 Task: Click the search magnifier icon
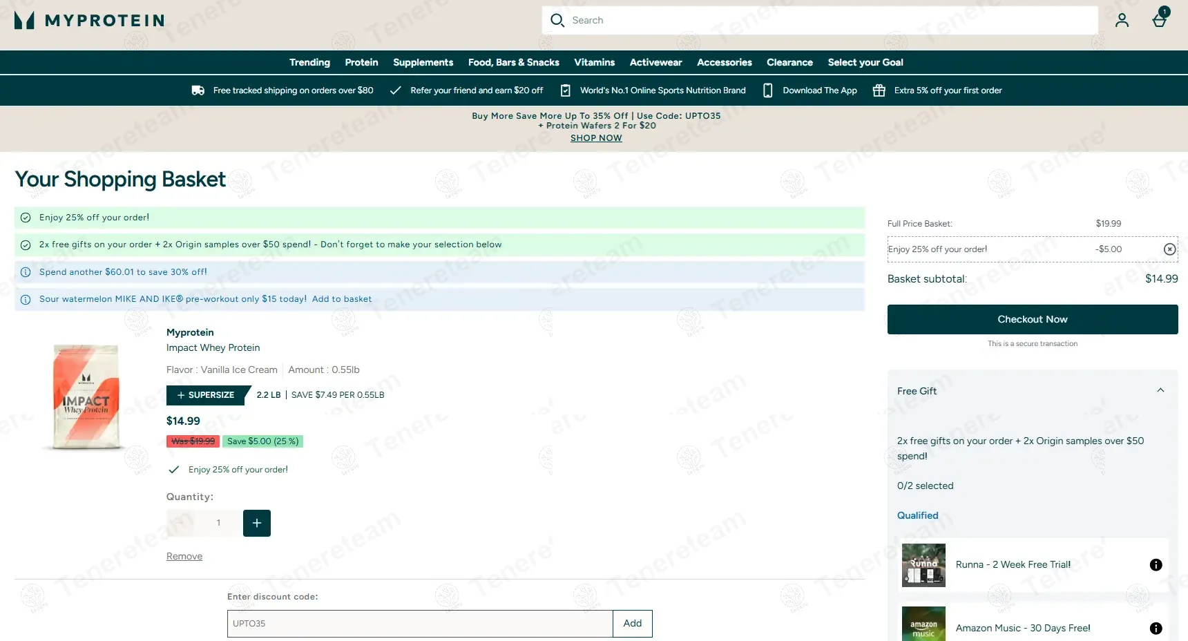click(557, 21)
